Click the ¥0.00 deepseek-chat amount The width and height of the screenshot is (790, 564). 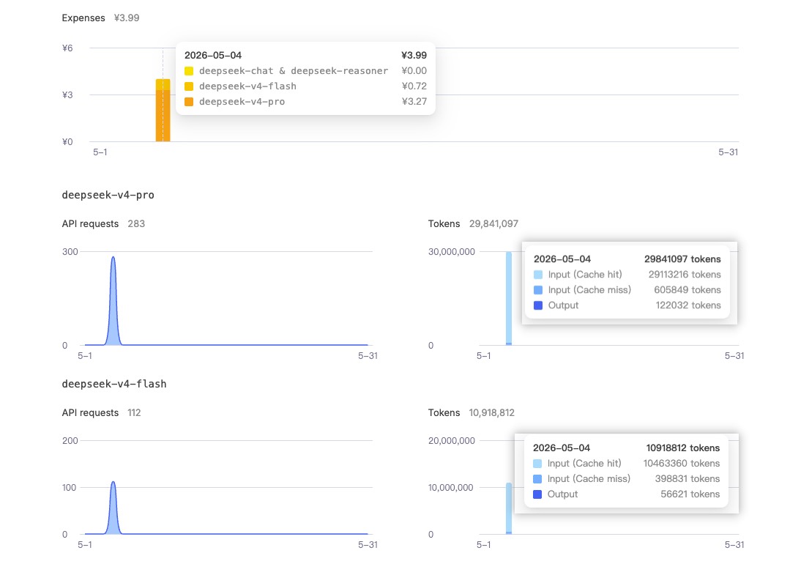click(x=414, y=70)
